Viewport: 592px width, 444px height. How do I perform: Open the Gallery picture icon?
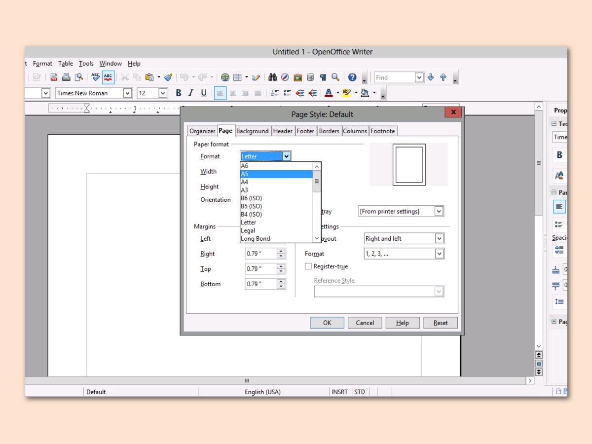(297, 77)
